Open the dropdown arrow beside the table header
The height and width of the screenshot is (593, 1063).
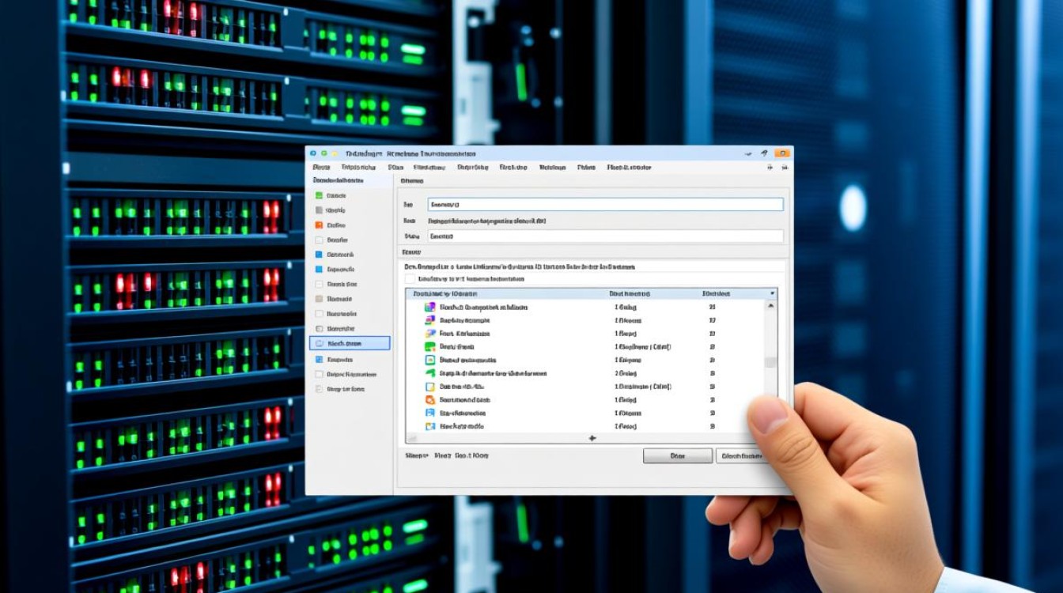(x=772, y=293)
